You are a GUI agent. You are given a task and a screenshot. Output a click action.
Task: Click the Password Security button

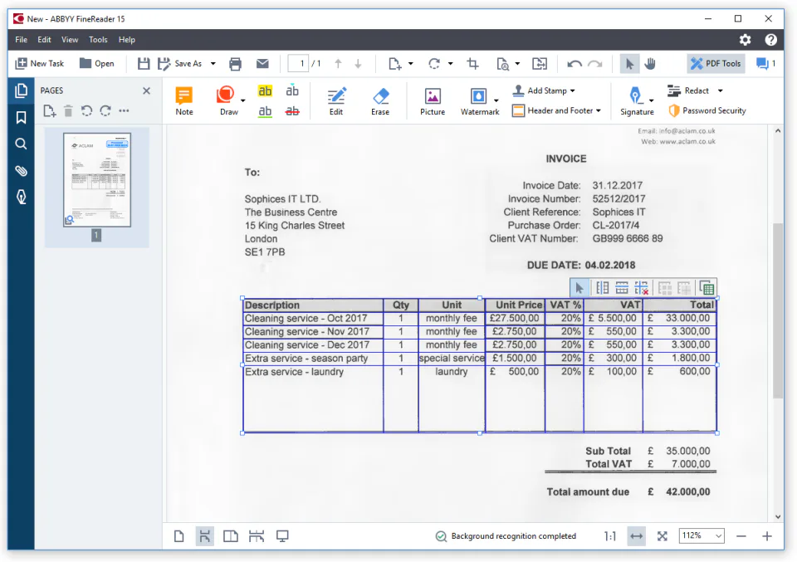[707, 110]
